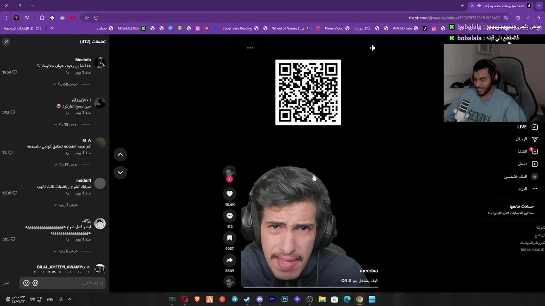Open Profile (الملف الشخصي) in TikTok sidebar
Image resolution: width=545 pixels, height=306 pixels.
[521, 176]
